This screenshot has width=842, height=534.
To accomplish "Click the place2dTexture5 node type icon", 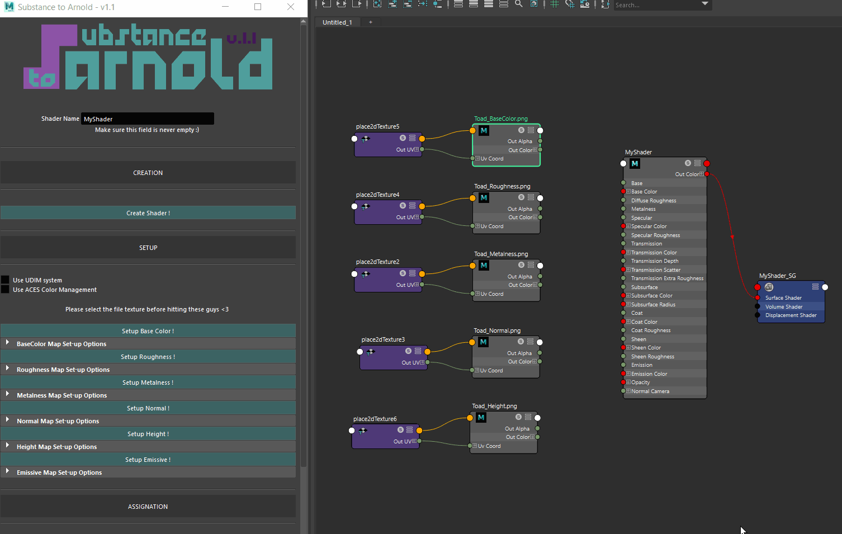I will click(x=366, y=139).
